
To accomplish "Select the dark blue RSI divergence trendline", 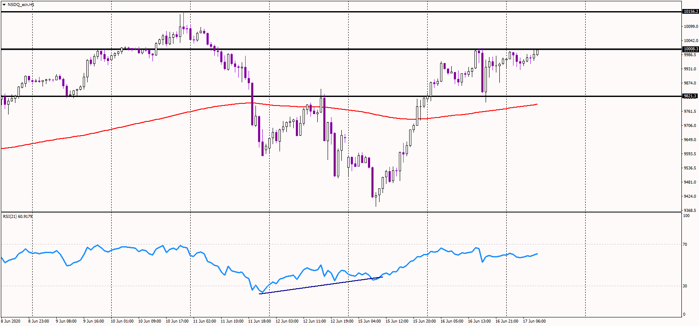I will tap(322, 285).
